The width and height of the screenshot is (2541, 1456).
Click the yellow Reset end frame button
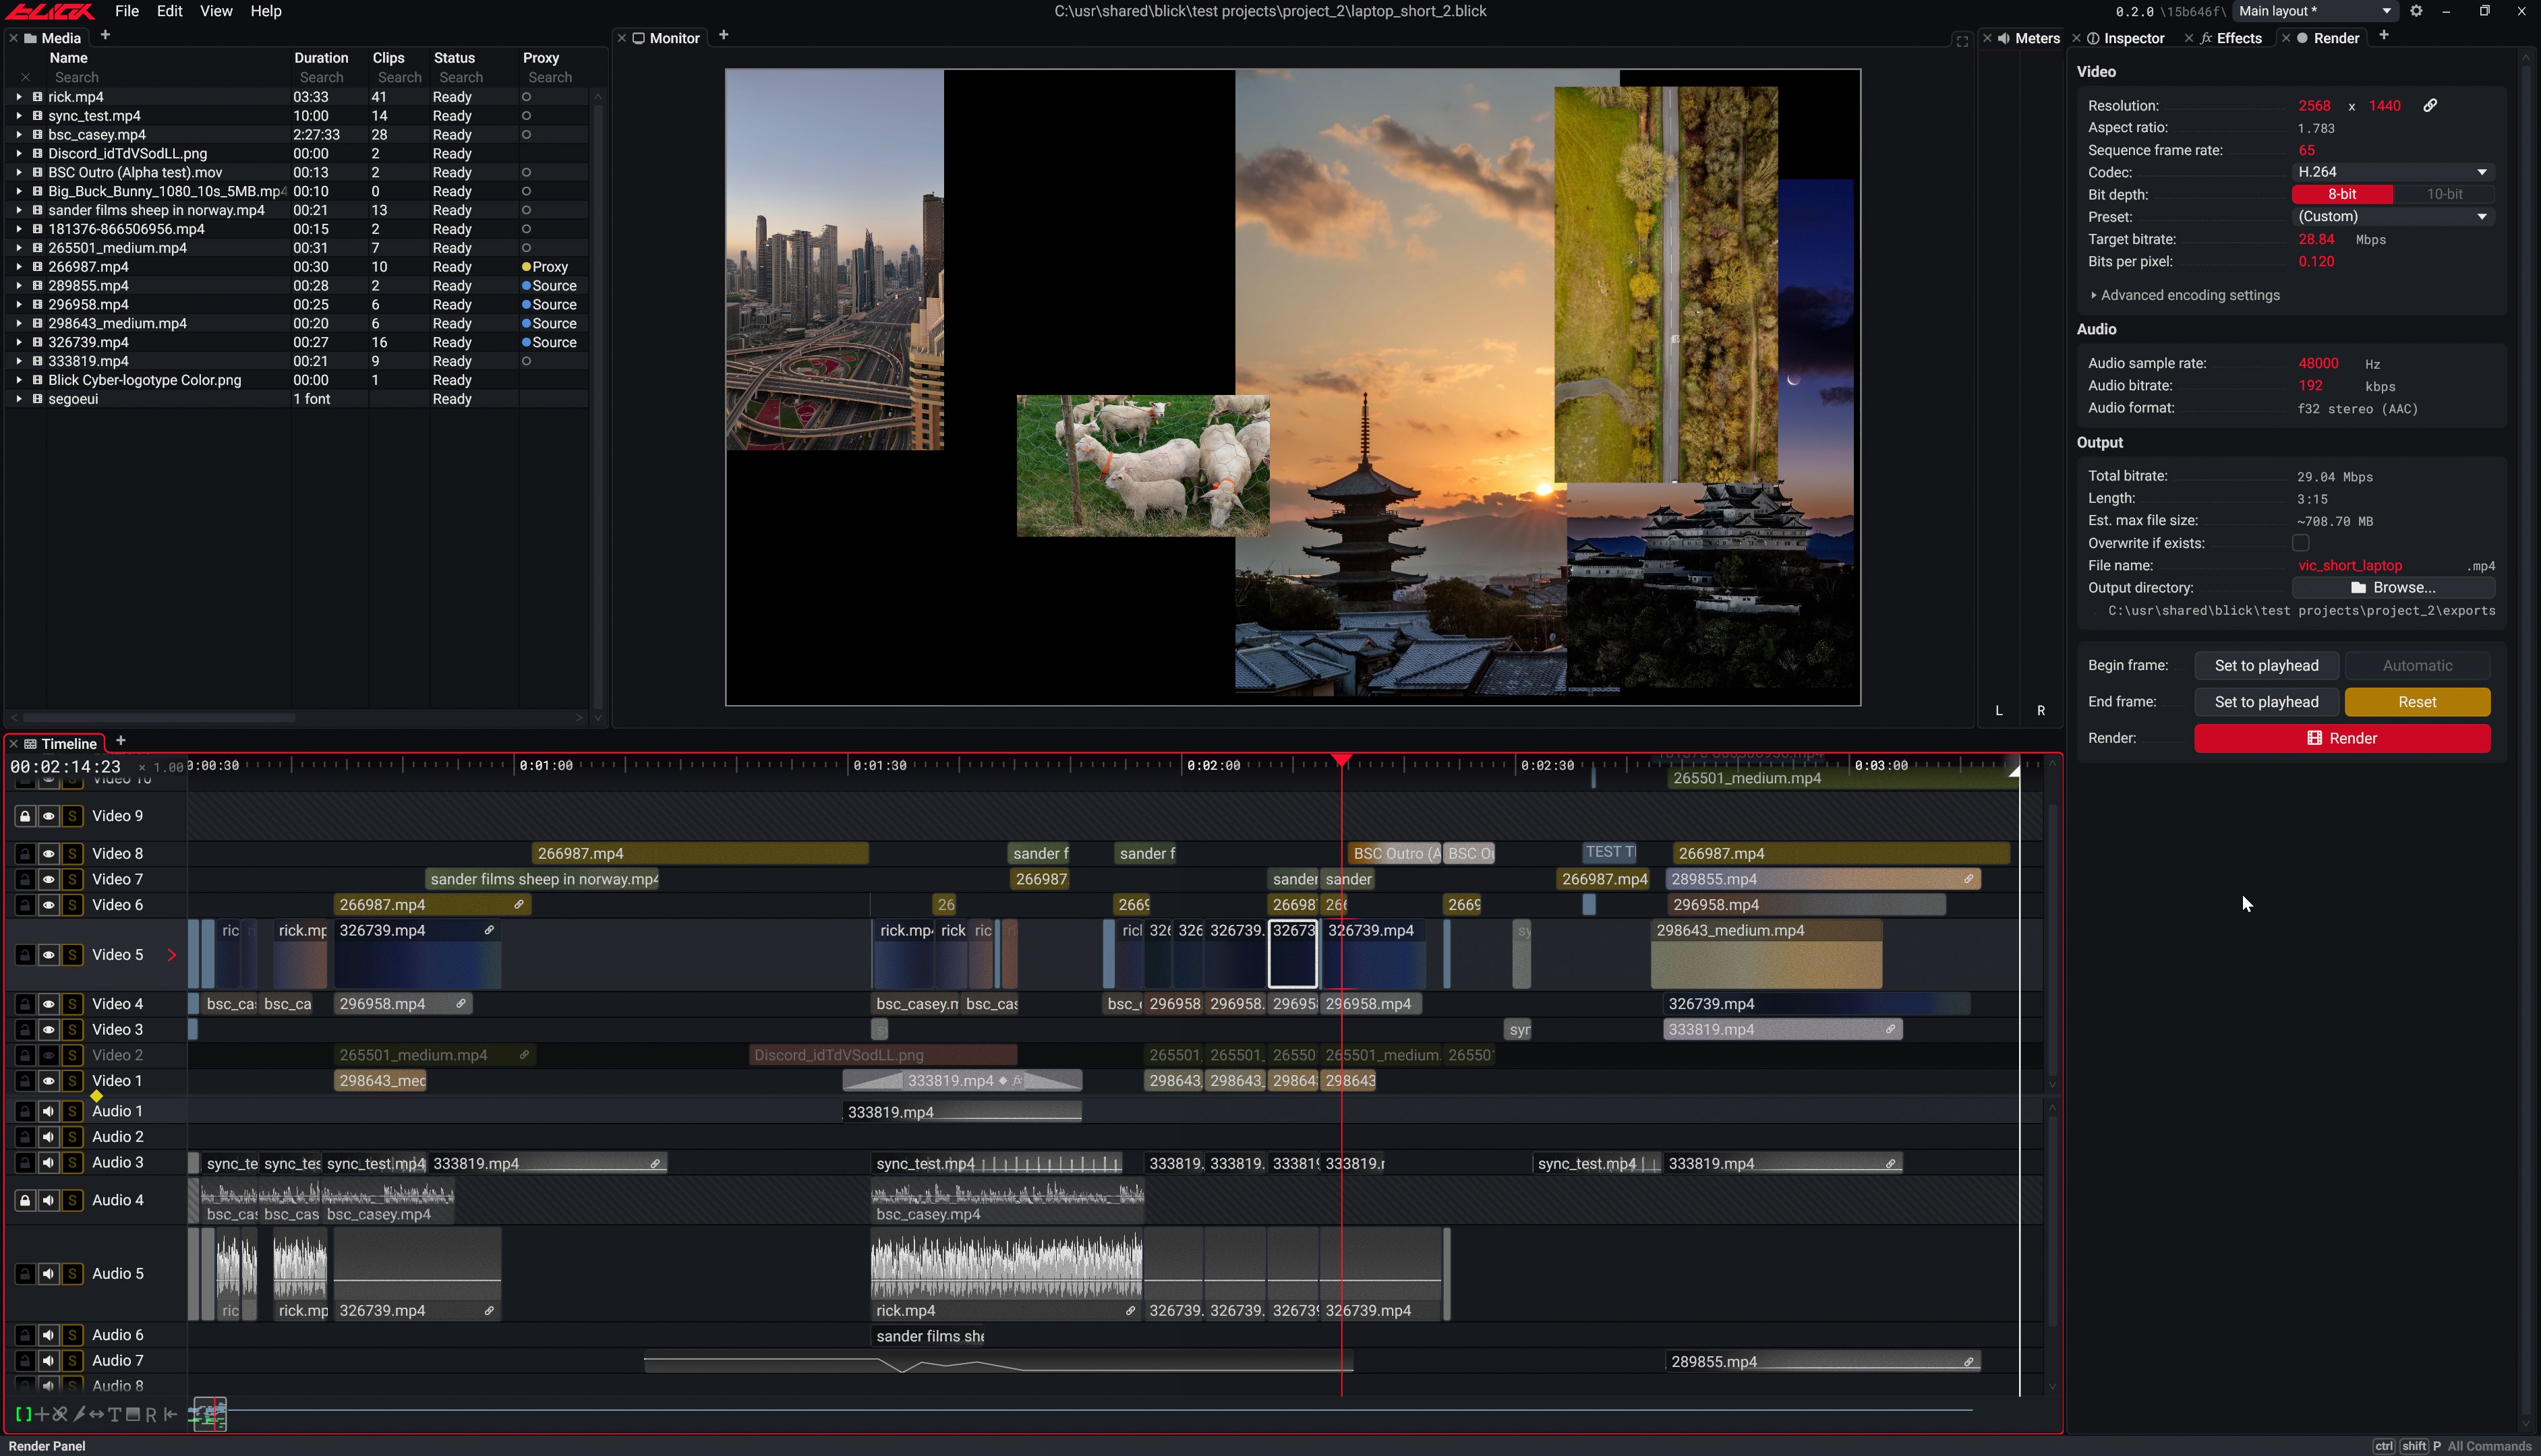[2417, 702]
